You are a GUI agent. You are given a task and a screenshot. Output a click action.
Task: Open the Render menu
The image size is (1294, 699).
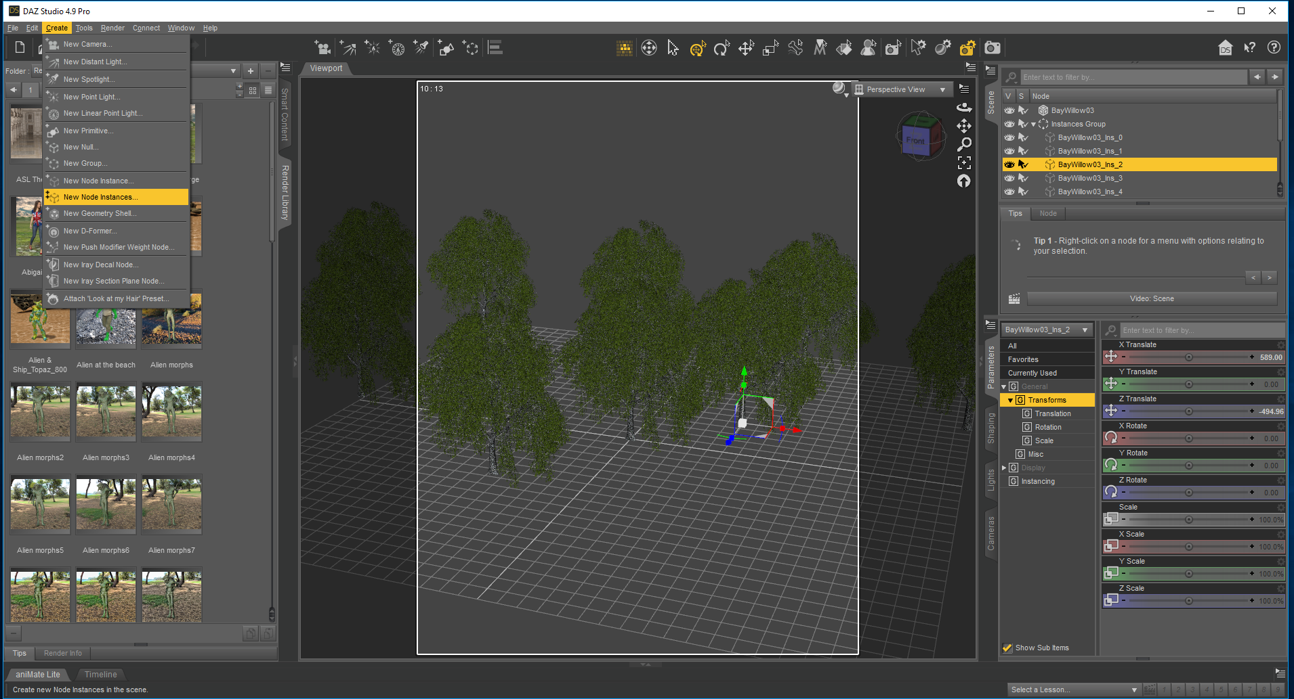tap(112, 28)
